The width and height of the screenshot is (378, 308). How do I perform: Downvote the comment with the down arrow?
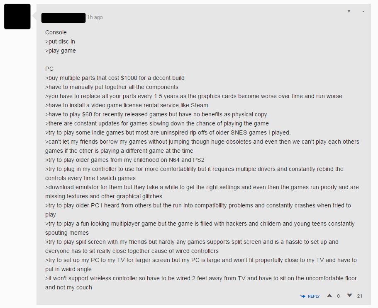tap(349, 296)
